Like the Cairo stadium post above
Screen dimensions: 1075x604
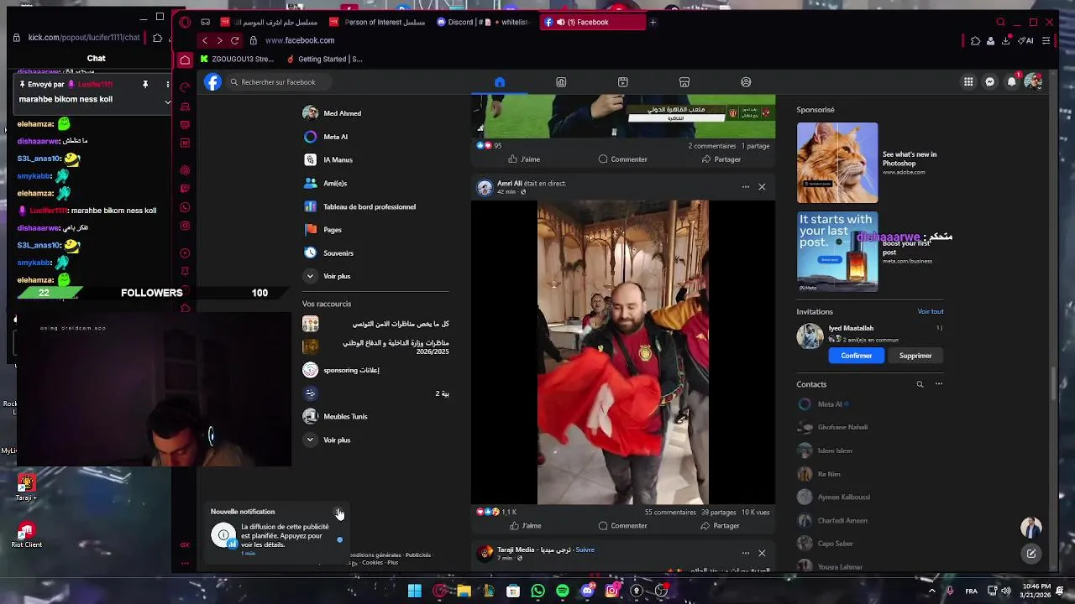(x=524, y=159)
